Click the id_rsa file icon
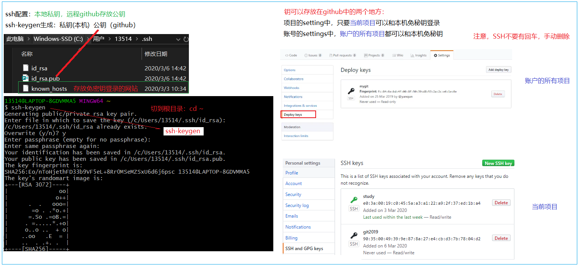Image resolution: width=578 pixels, height=266 pixels. (x=25, y=68)
